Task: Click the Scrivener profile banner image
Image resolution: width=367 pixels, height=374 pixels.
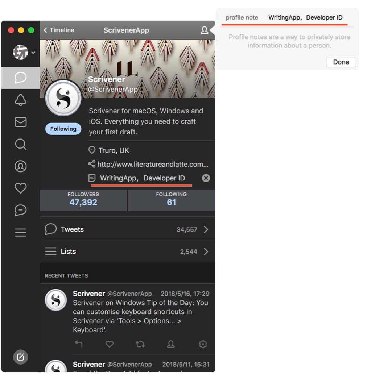Action: click(127, 69)
